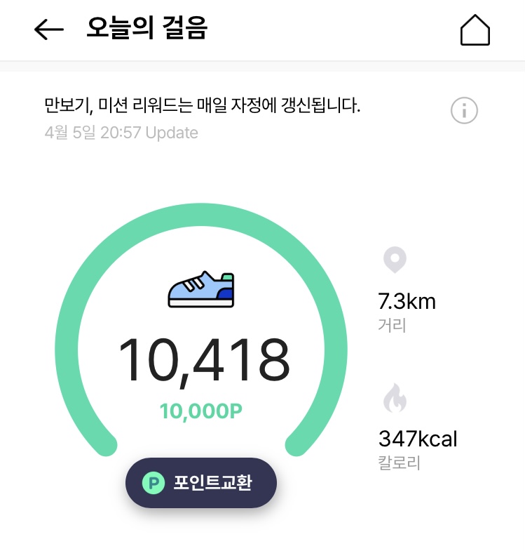Tap the 7.3km distance value

(407, 302)
